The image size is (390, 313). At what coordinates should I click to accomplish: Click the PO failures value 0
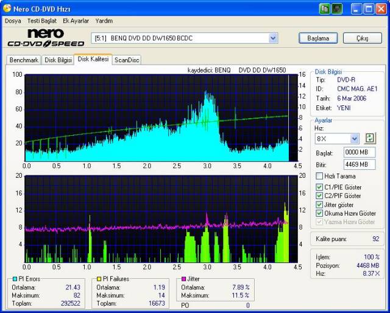coord(248,305)
